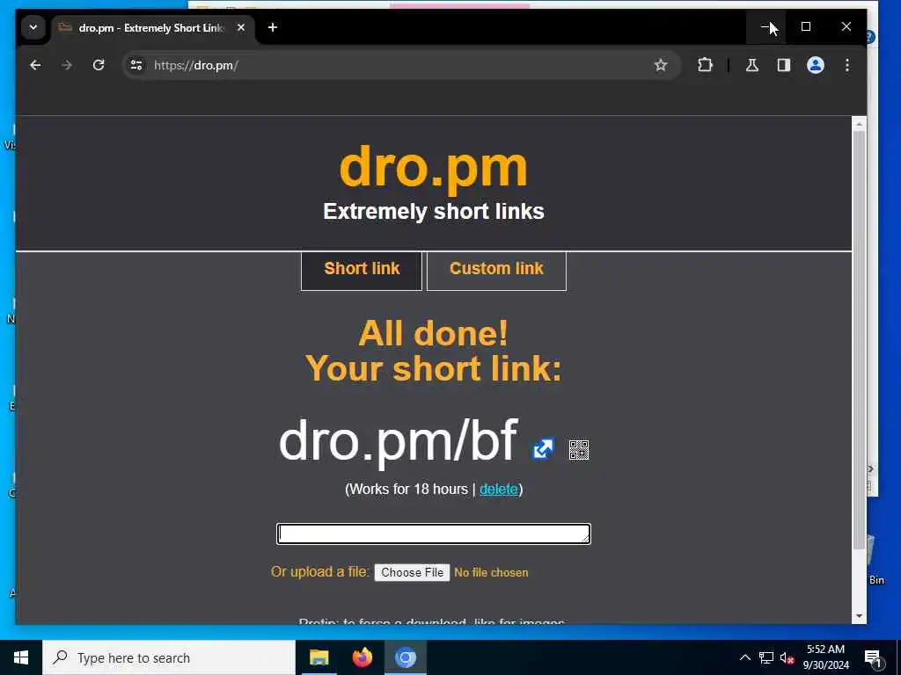Screen dimensions: 901x675
Task: Switch to the Custom link tab
Action: 496,269
